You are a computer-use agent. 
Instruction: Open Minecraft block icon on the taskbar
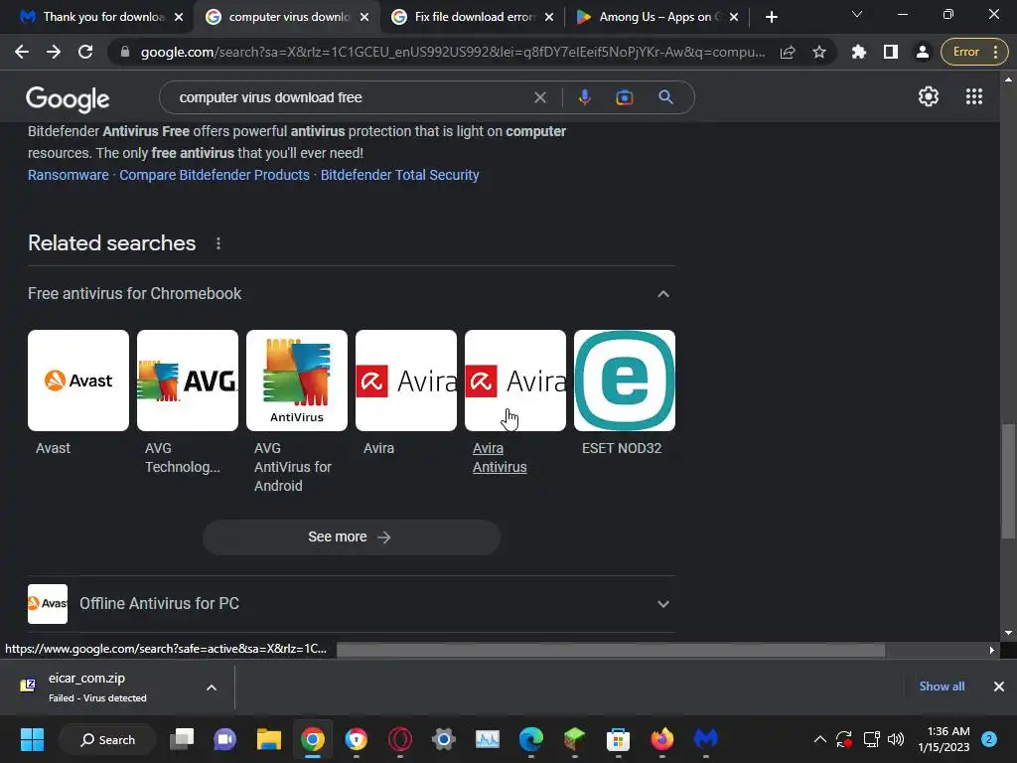point(574,739)
